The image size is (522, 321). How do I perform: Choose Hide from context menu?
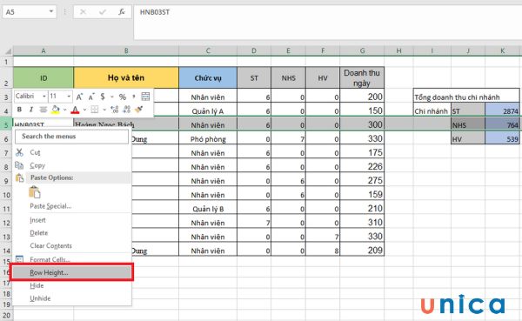coord(71,285)
